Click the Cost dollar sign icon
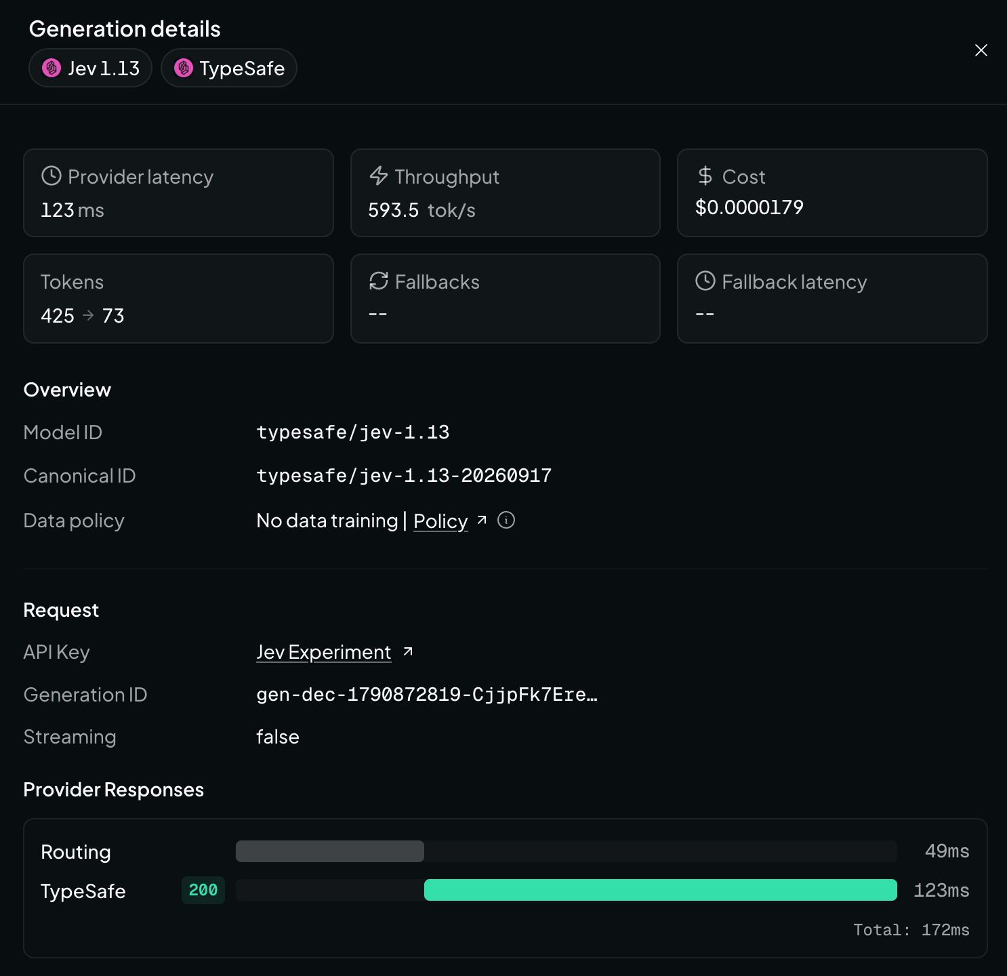 point(705,176)
